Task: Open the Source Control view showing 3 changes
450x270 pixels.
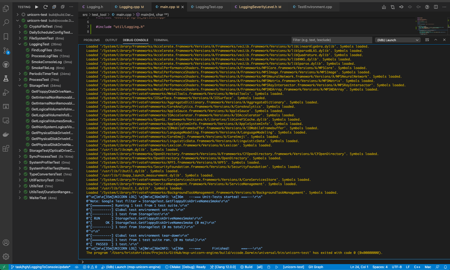Action: point(6,50)
